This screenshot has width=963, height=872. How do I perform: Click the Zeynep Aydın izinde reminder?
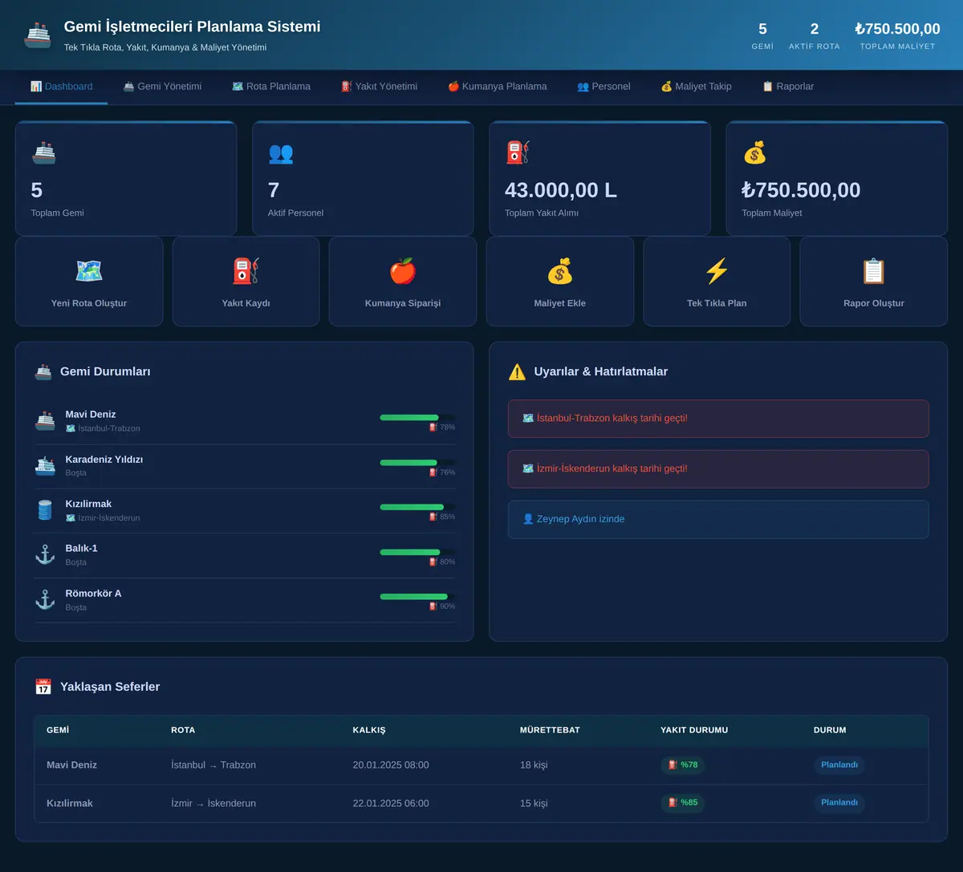pos(718,520)
